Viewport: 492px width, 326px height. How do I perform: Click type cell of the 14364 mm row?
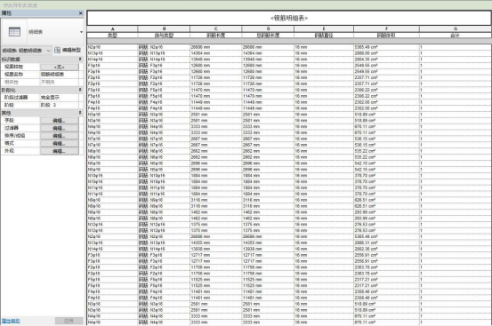(112, 53)
